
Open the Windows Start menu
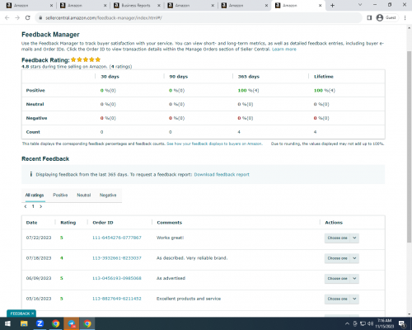coord(7,323)
